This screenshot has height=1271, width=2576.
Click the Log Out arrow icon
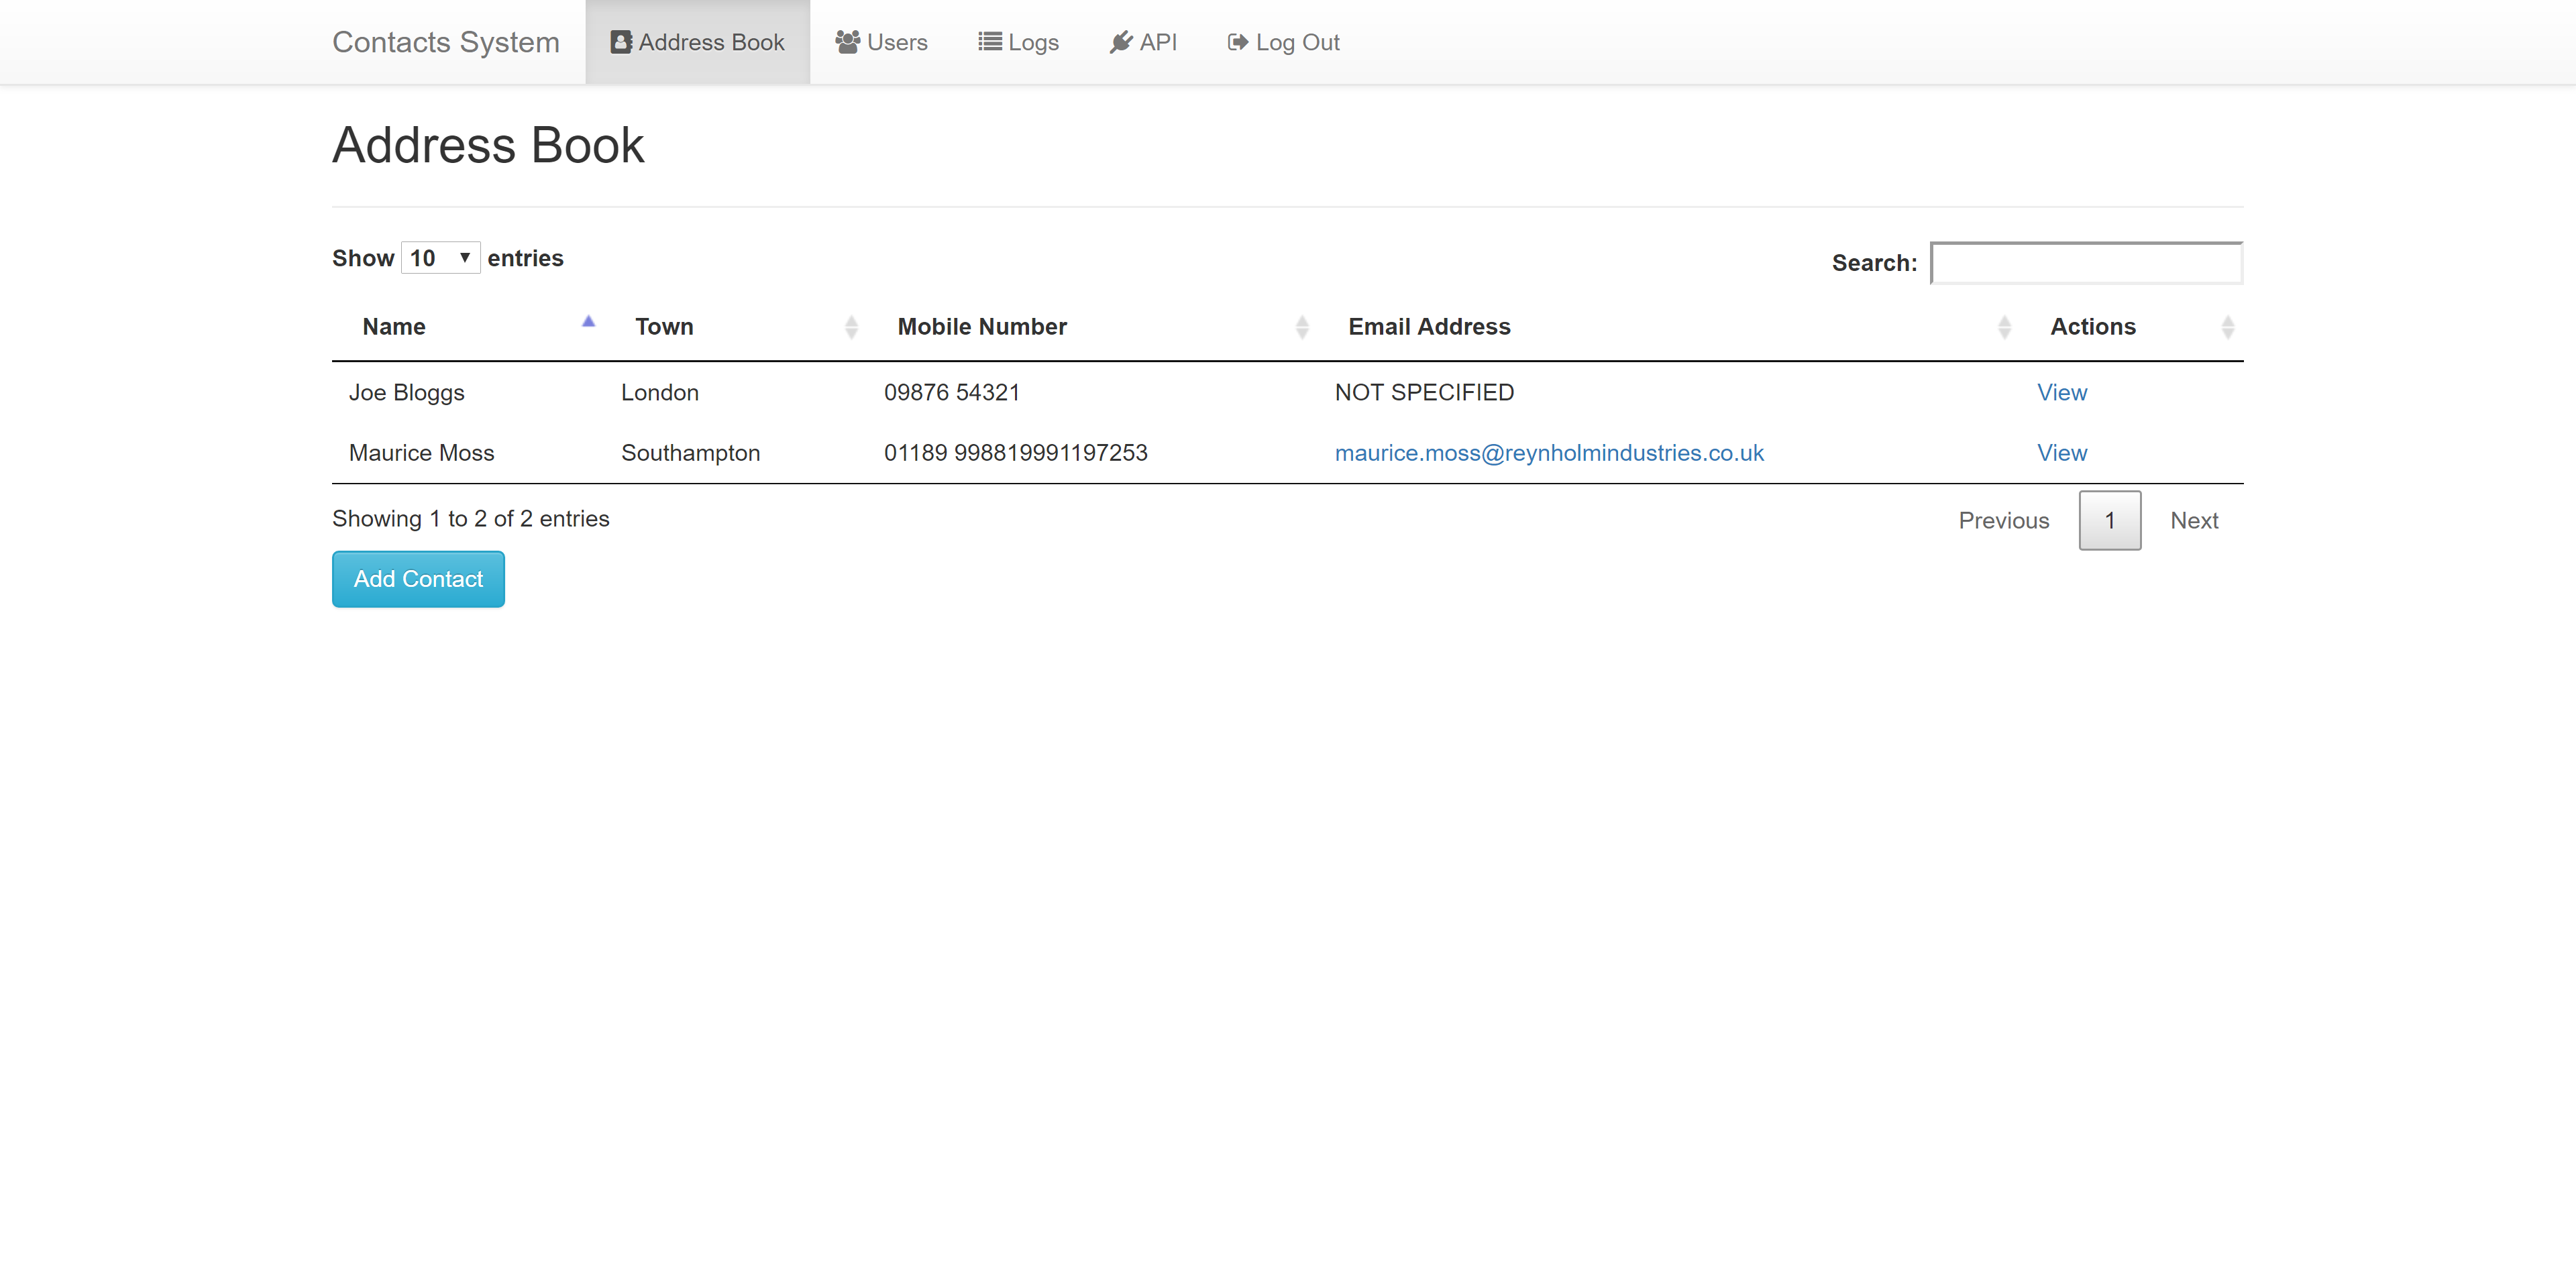pos(1238,42)
